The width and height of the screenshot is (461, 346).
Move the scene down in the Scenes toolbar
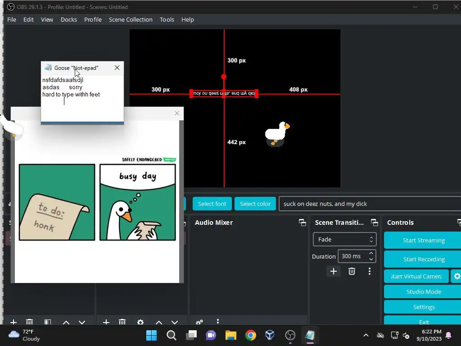(x=82, y=322)
